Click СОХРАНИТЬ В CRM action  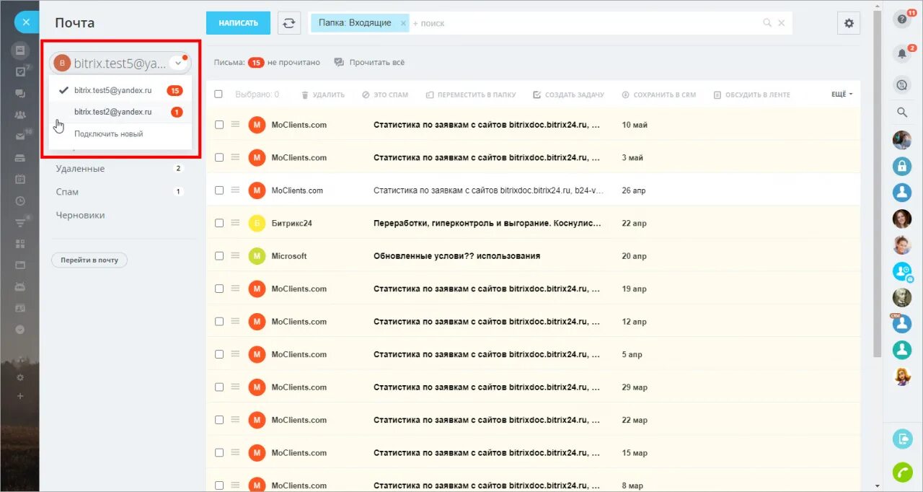659,95
